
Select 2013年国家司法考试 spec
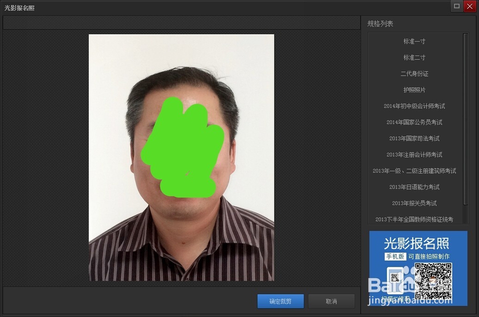tap(414, 139)
